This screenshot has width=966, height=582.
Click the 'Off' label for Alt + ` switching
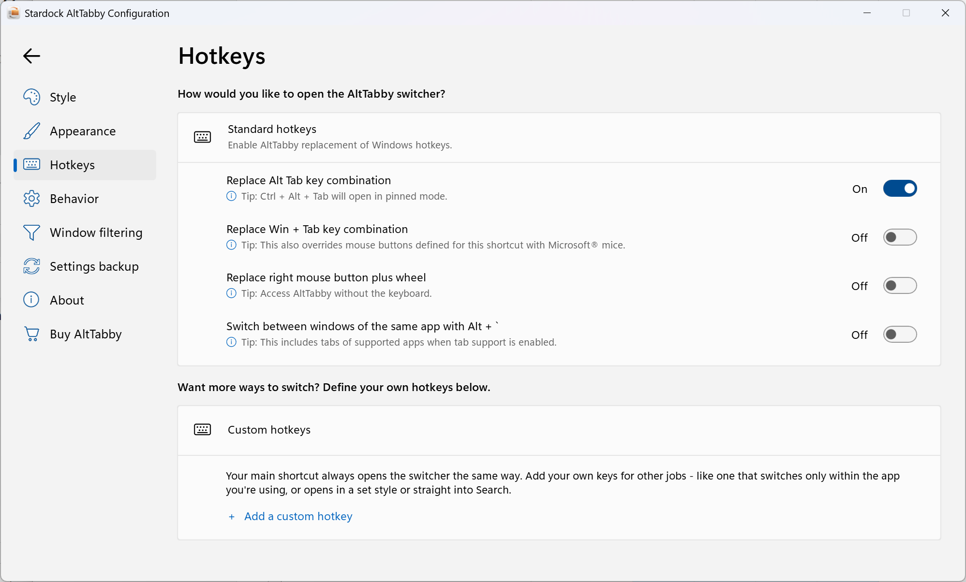point(860,335)
